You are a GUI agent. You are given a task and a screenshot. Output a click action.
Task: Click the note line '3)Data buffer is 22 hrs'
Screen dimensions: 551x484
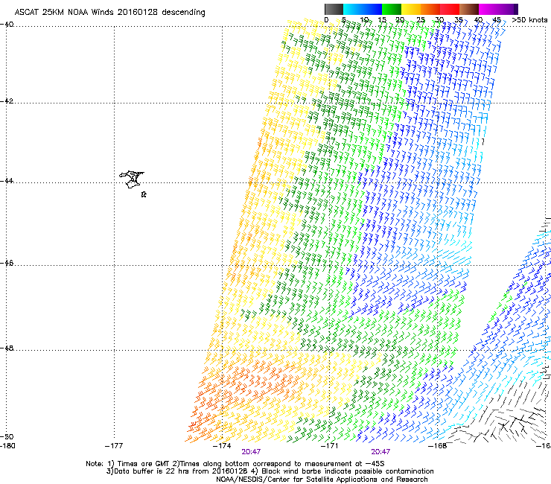tap(270, 471)
